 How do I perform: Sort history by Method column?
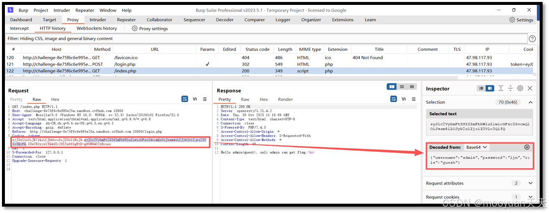(102, 49)
